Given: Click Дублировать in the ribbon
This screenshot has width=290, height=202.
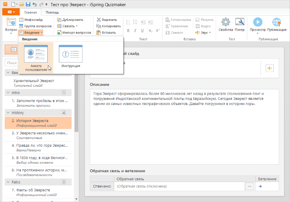Looking at the screenshot, I should pos(70,20).
